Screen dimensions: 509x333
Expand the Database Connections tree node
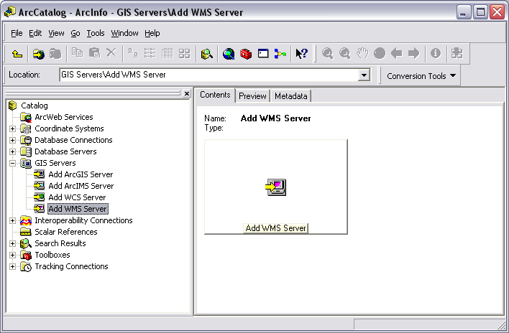pyautogui.click(x=12, y=140)
